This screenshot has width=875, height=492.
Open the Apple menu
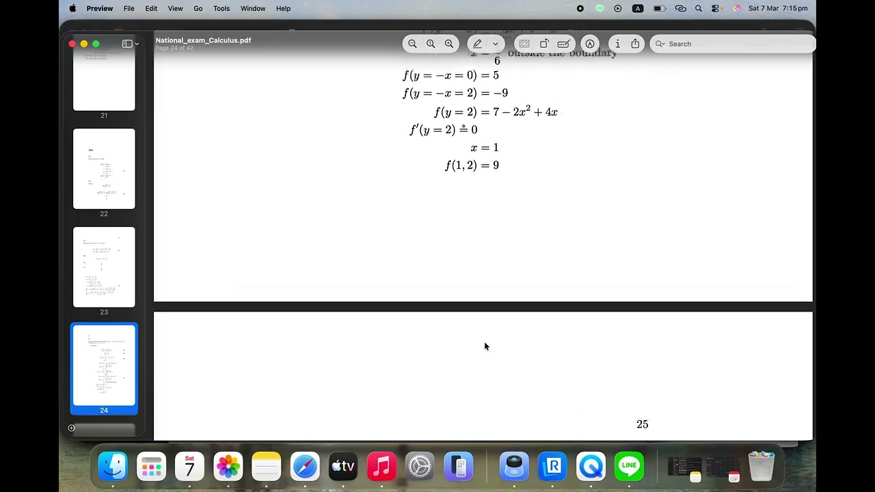click(x=72, y=8)
